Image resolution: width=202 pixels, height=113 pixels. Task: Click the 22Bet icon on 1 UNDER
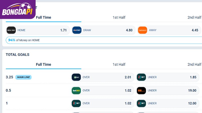(x=141, y=103)
